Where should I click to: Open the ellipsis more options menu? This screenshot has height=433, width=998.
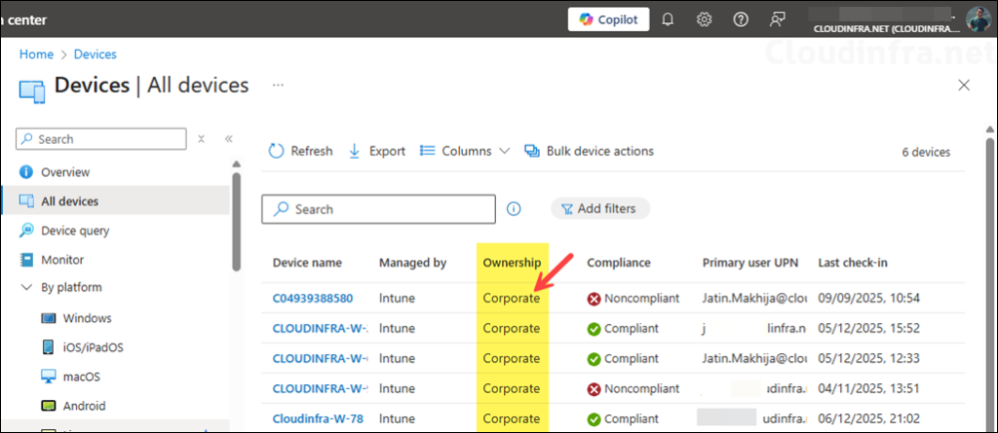pyautogui.click(x=278, y=86)
